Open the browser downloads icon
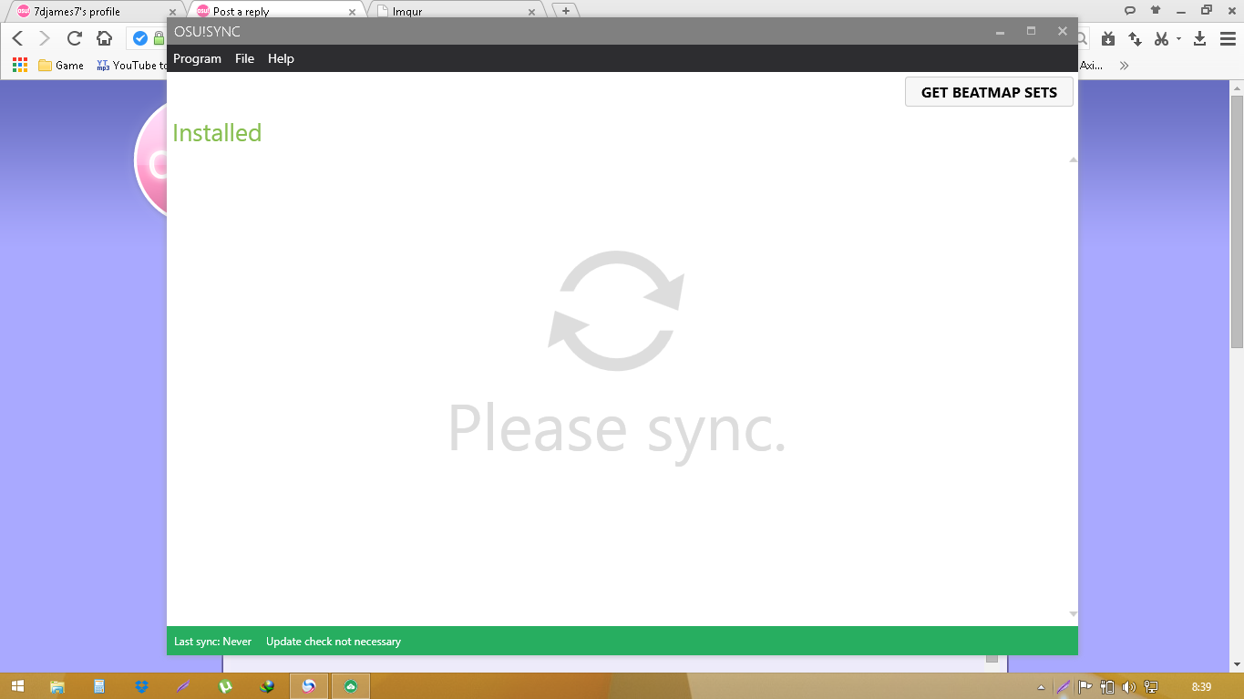Viewport: 1244px width, 699px height. 1200,38
